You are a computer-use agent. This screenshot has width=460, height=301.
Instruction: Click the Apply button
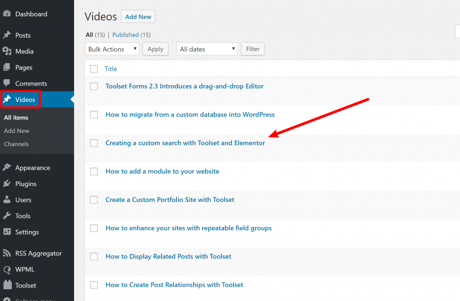click(x=155, y=49)
